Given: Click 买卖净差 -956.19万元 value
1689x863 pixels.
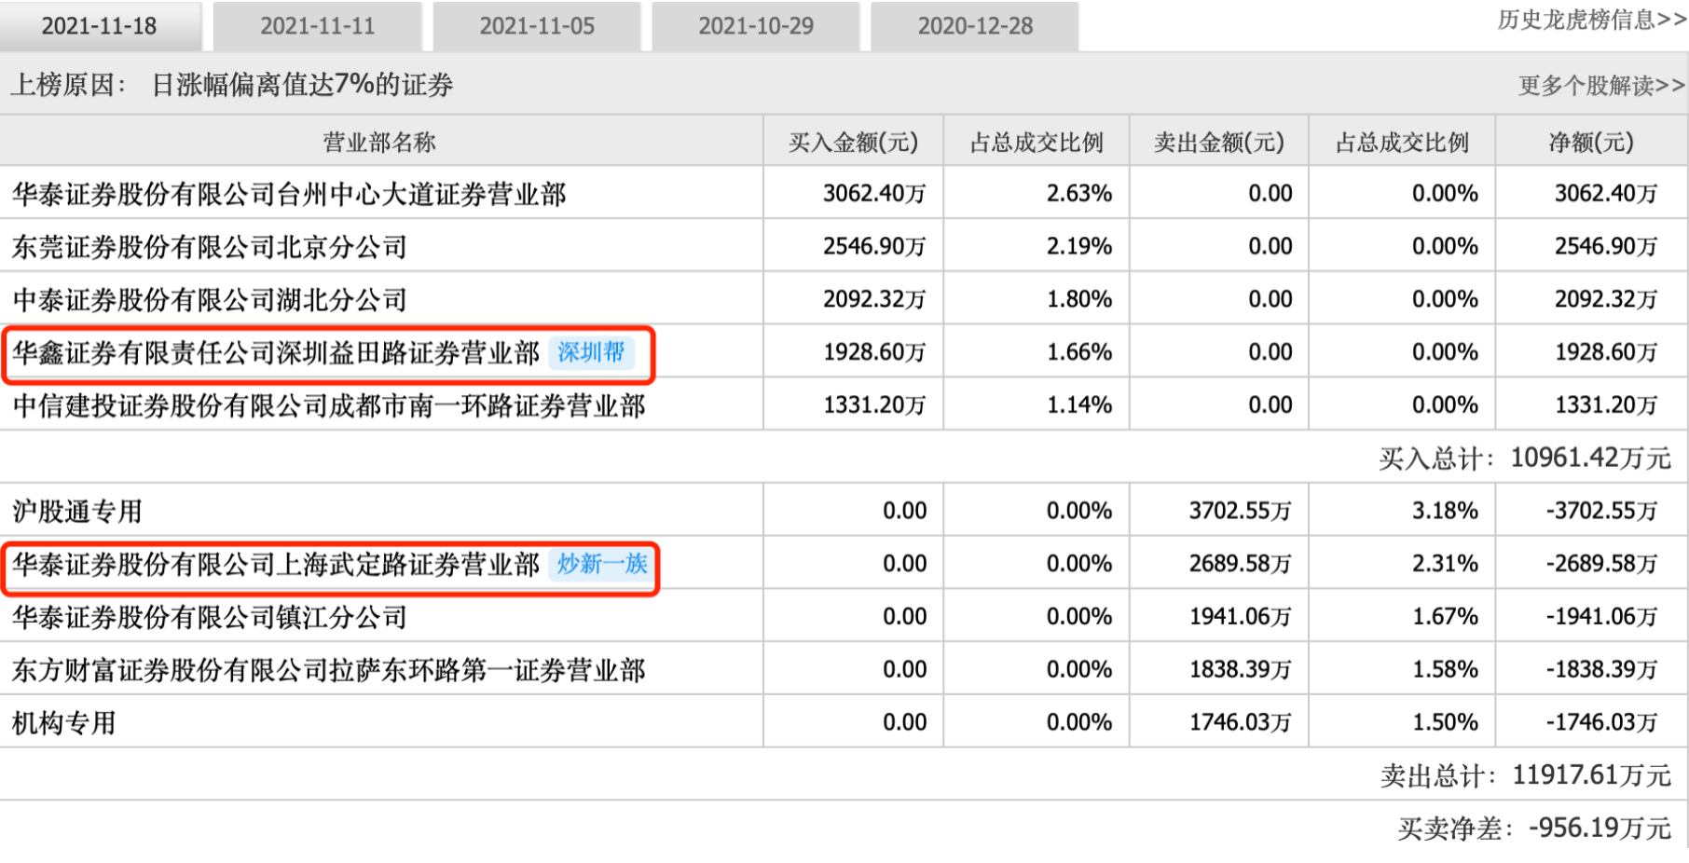Looking at the screenshot, I should [x=1534, y=829].
